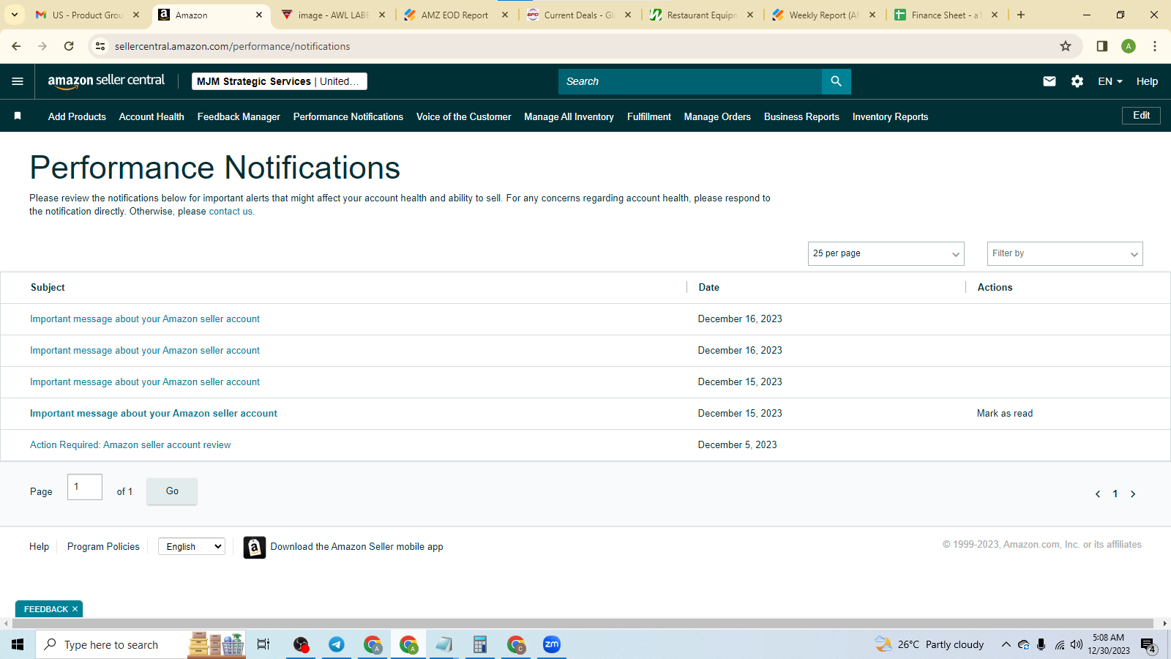View site information icon in address bar
Image resolution: width=1171 pixels, height=659 pixels.
(100, 46)
